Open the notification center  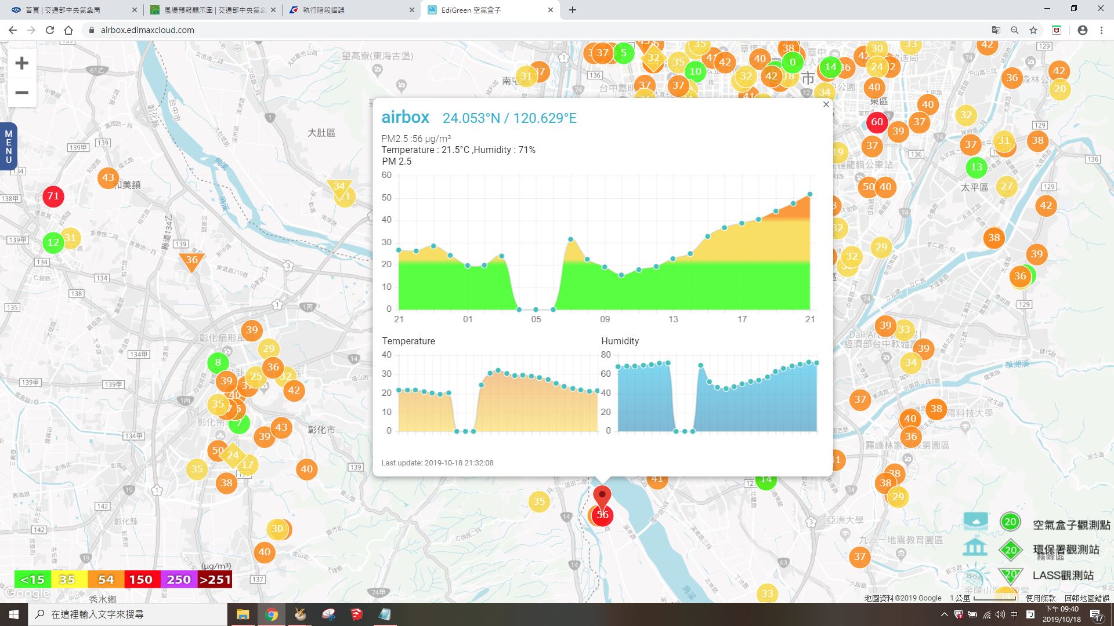coord(1096,615)
